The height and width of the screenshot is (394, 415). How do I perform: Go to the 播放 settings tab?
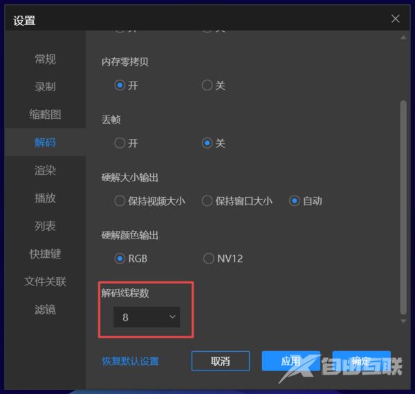click(x=45, y=198)
